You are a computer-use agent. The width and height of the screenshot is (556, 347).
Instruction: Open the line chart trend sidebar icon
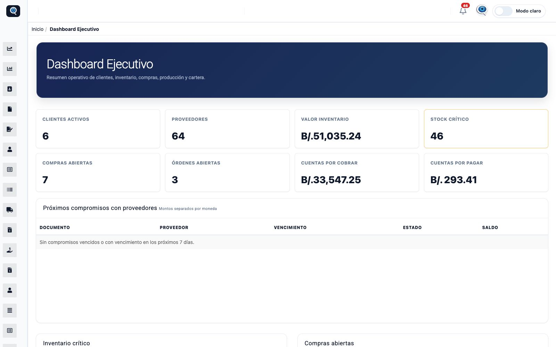coord(10,49)
